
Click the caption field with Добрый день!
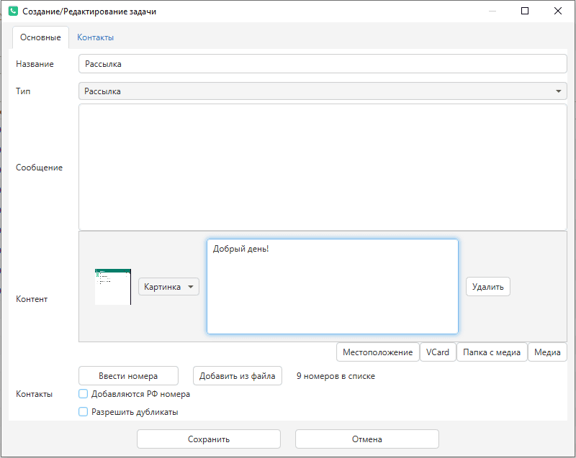click(333, 286)
